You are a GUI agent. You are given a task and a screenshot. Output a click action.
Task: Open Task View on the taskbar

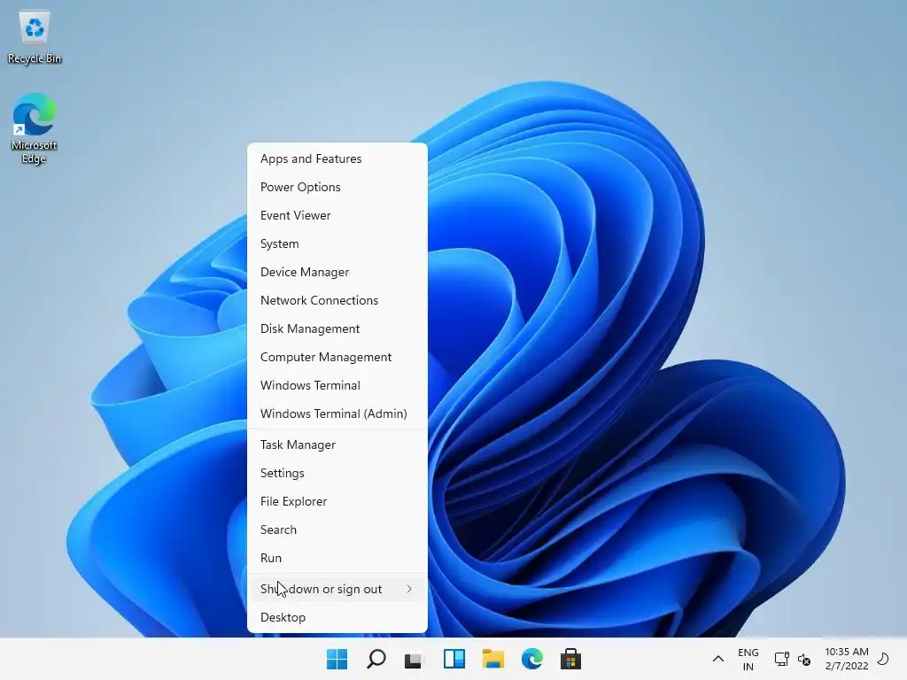413,660
